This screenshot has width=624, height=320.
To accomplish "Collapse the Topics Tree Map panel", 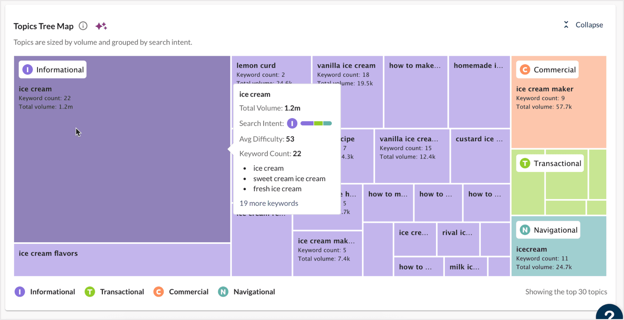I will pos(589,25).
